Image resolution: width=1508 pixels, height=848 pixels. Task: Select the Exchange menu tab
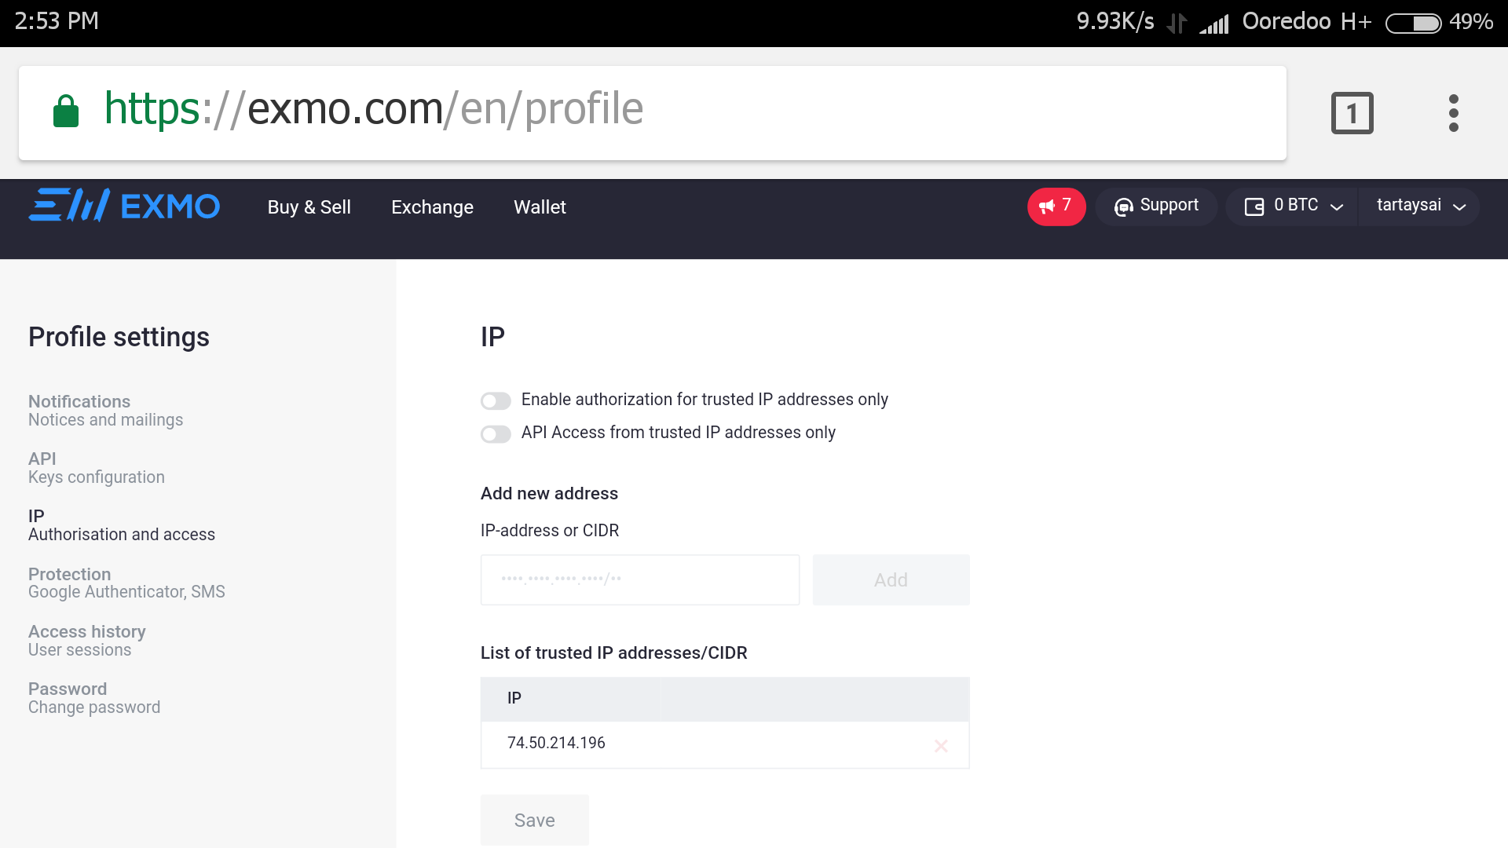tap(433, 206)
